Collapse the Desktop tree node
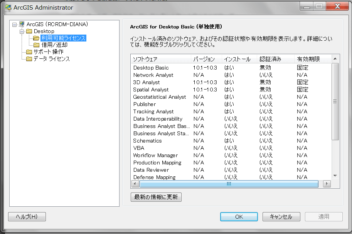The image size is (352, 234). pos(22,32)
